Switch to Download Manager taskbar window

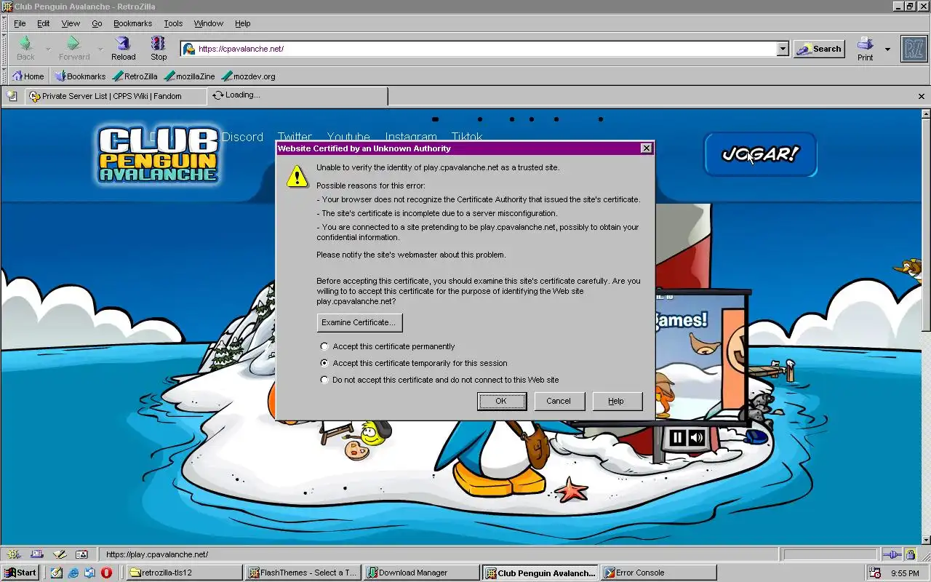422,573
